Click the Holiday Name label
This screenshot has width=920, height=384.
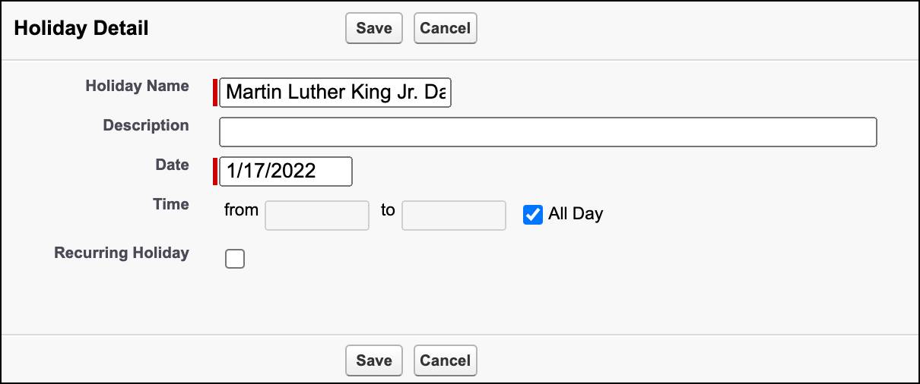coord(138,86)
